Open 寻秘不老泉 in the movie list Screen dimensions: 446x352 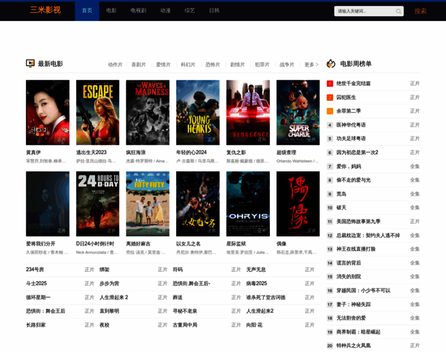pos(185,311)
